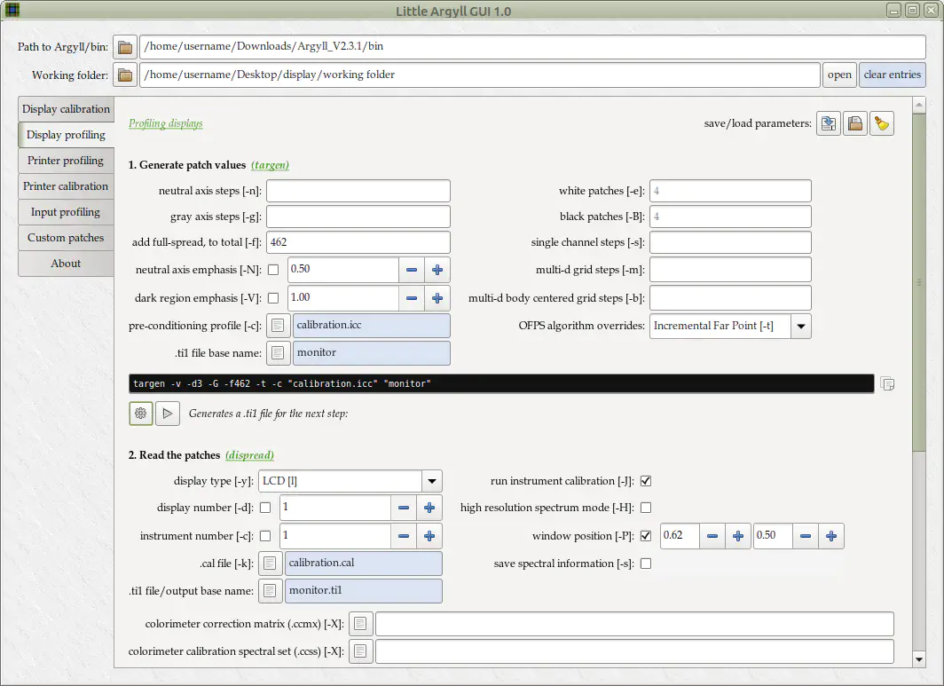Enable high resolution spectrum mode [-H]
This screenshot has width=944, height=686.
click(646, 508)
